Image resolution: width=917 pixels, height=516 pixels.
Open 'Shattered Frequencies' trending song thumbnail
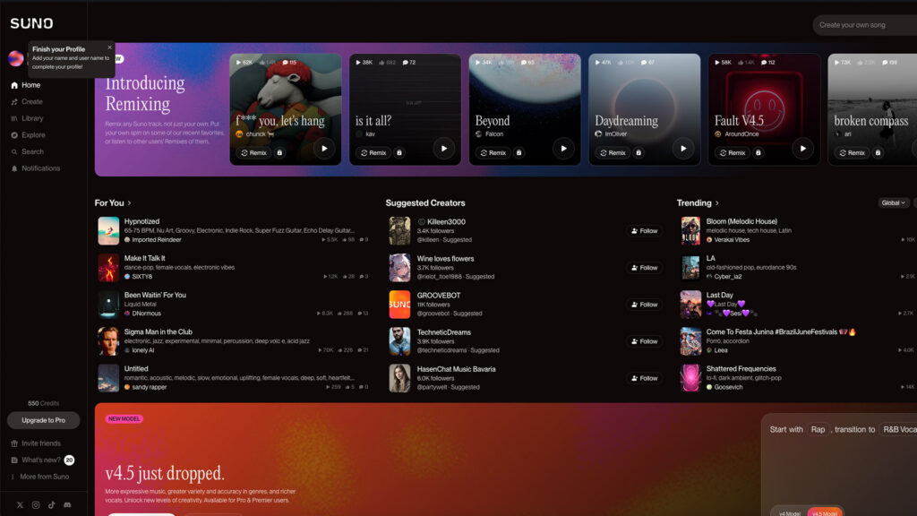[x=690, y=378]
